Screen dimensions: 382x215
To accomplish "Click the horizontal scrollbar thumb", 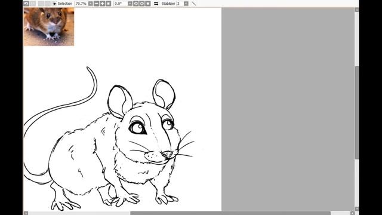I will coord(230,213).
